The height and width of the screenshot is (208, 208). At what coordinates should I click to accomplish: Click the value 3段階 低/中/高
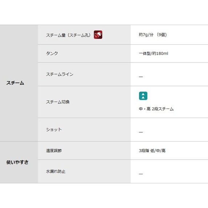pyautogui.click(x=152, y=151)
